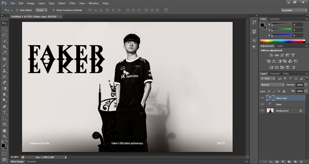
Task: Open the Color panel flyout menu
Action: [306, 19]
